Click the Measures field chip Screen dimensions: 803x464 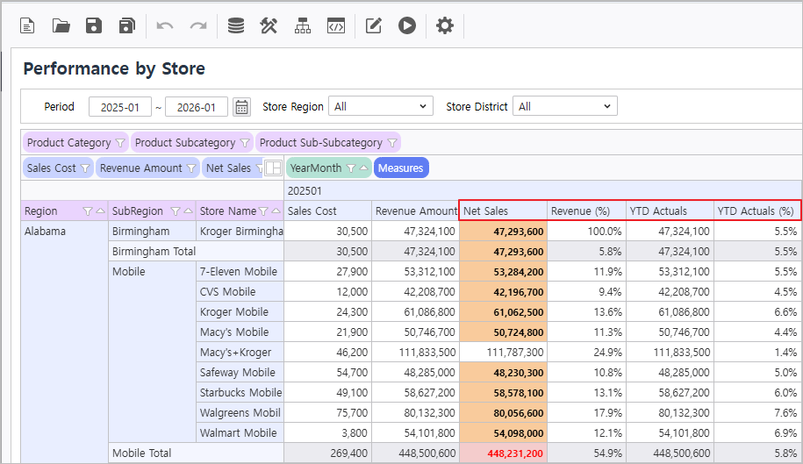[x=401, y=168]
